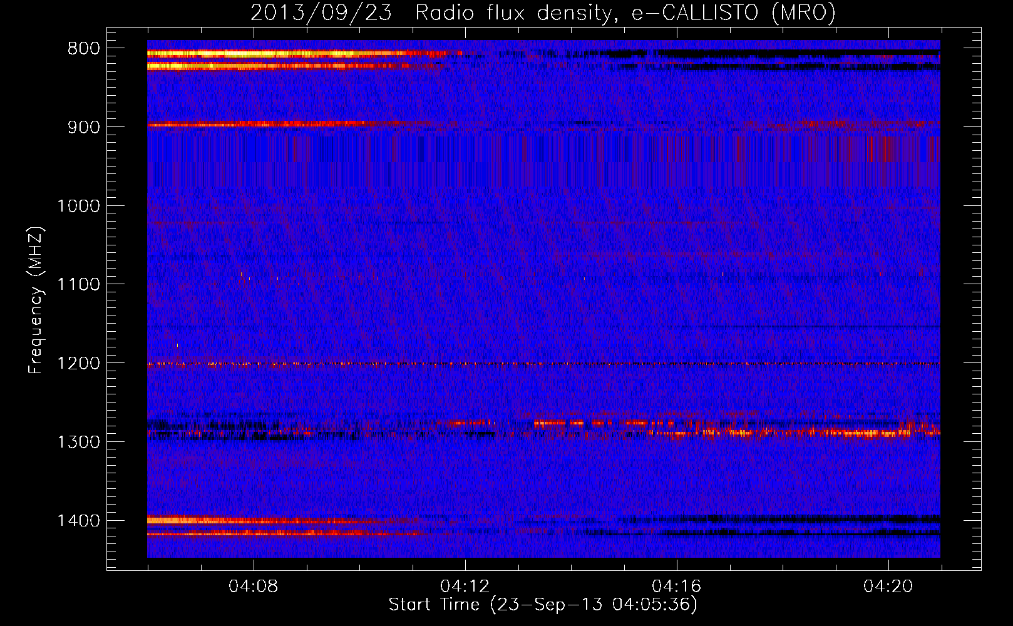
Task: Click the 'Start Time (23-Sep-13 04:05:36)' label
Action: (x=543, y=605)
